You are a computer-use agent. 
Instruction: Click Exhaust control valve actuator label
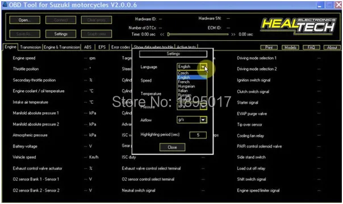click(37, 168)
